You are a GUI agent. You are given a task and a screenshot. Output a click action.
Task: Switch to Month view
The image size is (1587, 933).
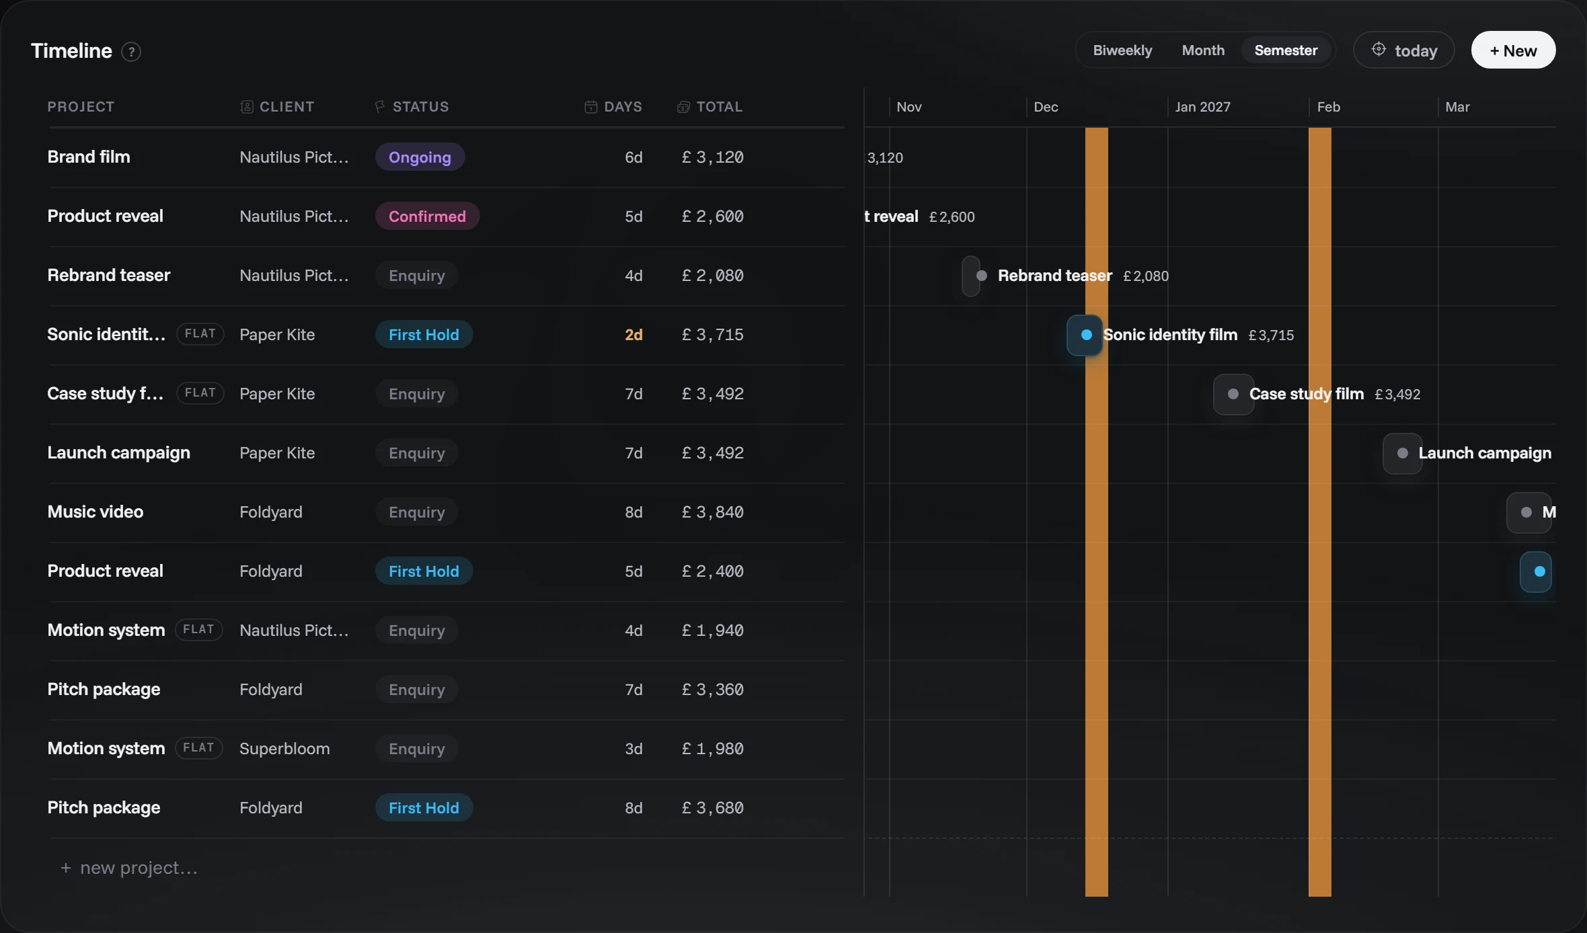(x=1203, y=50)
